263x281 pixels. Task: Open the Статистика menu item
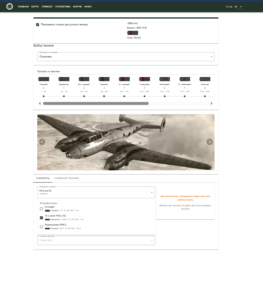click(x=63, y=7)
